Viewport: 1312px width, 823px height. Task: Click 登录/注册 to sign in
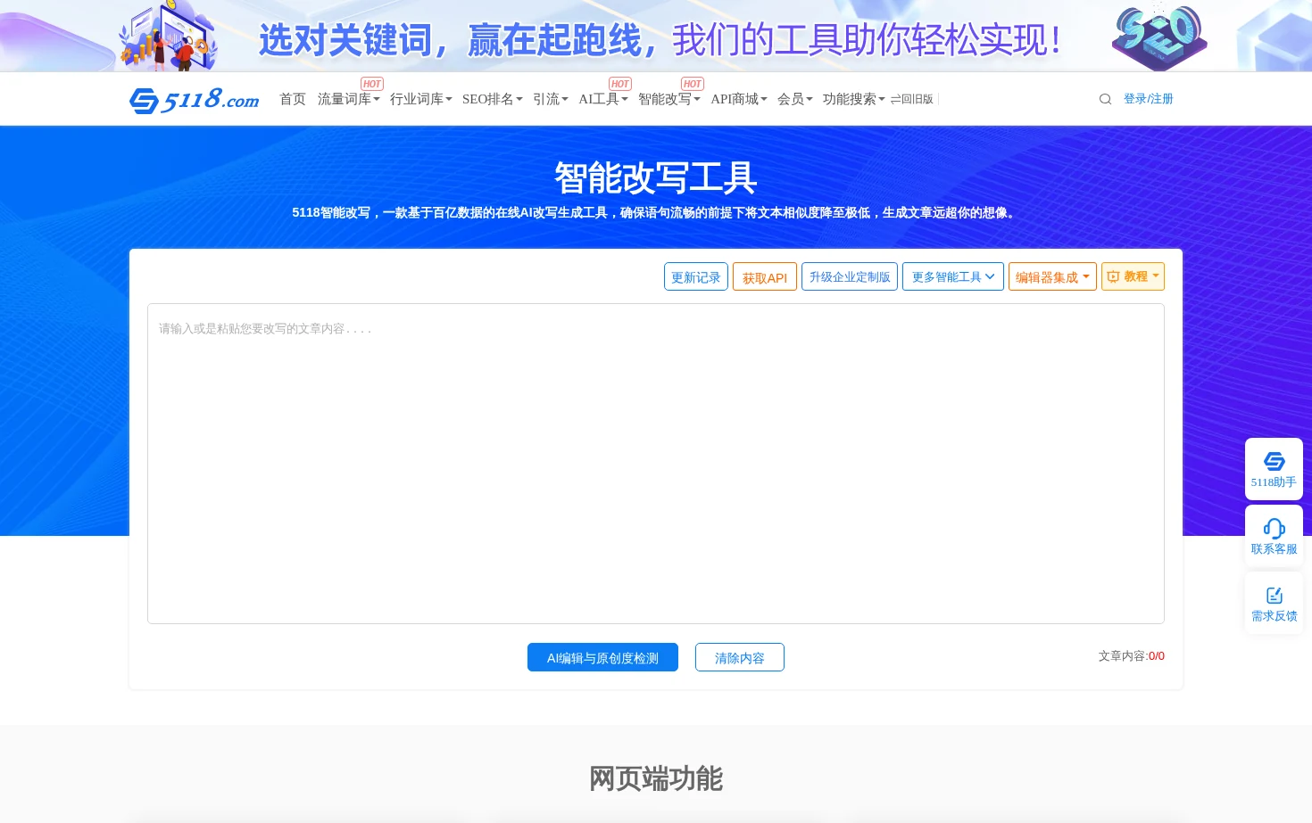click(x=1149, y=99)
